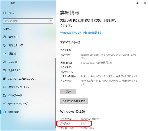Click the デバイス ID label
This screenshot has height=131, width=149.
click(66, 67)
